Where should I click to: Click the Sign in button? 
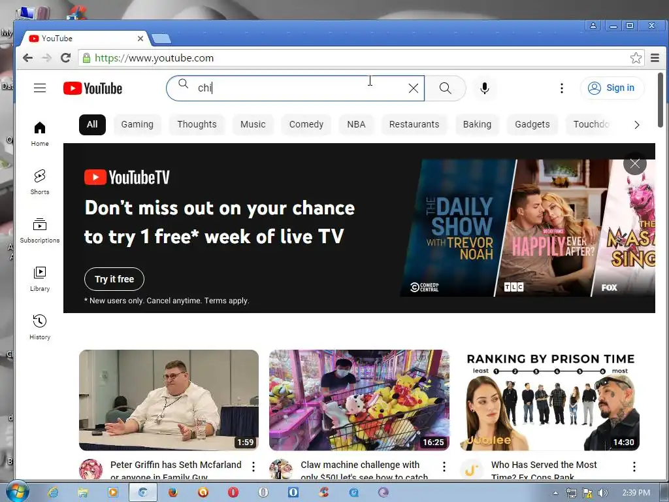(612, 88)
